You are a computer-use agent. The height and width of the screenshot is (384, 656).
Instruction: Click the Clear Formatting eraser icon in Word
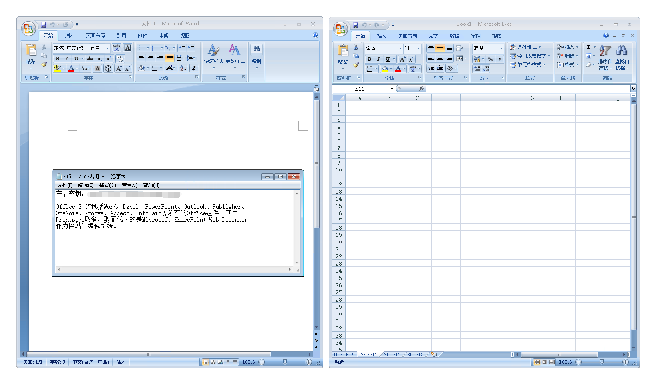pyautogui.click(x=120, y=59)
